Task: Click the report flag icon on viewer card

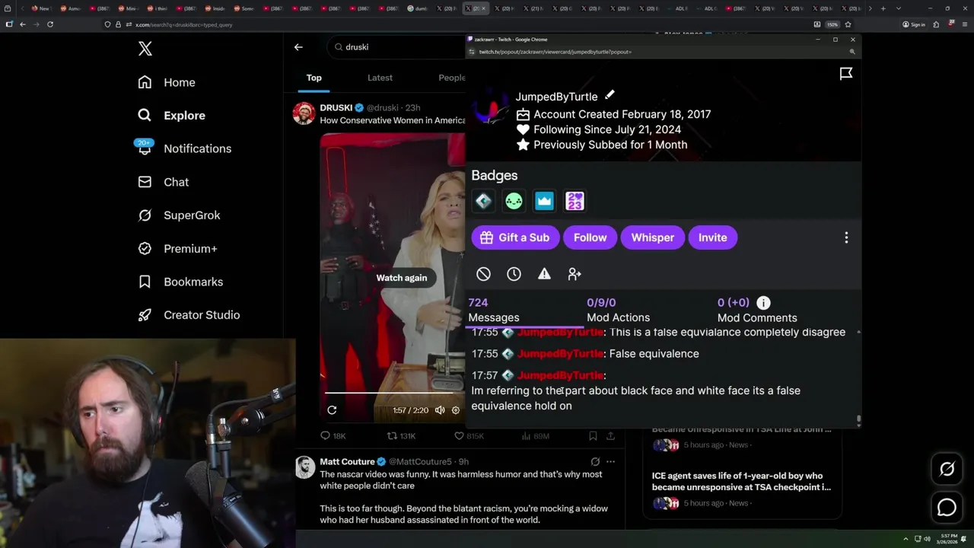Action: tap(846, 74)
